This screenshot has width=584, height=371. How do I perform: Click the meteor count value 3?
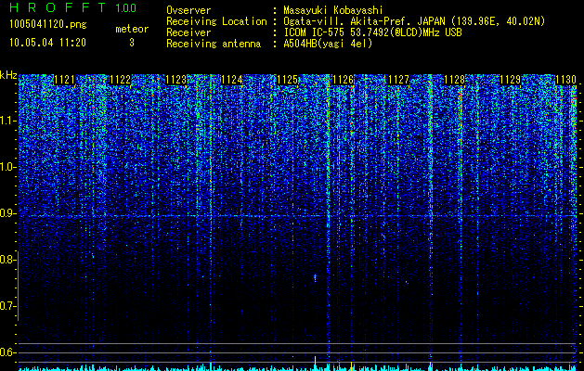(x=132, y=43)
